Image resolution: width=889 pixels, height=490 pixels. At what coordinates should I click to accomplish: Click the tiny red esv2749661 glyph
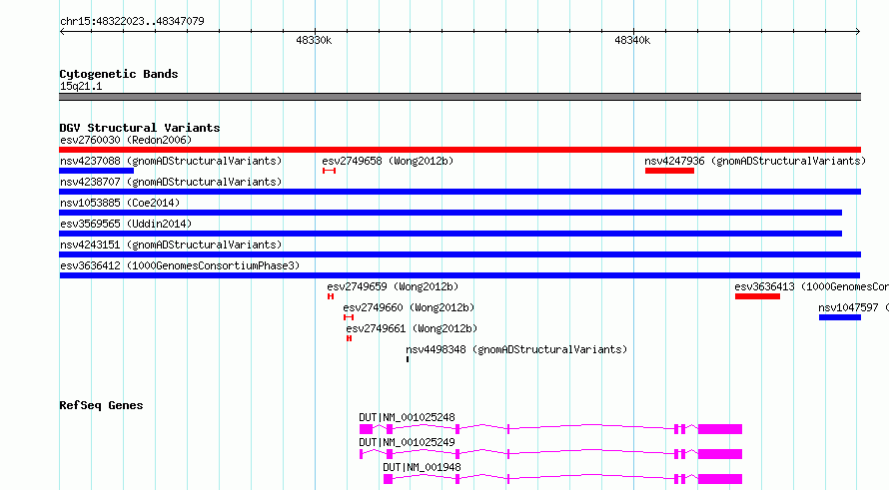click(350, 338)
